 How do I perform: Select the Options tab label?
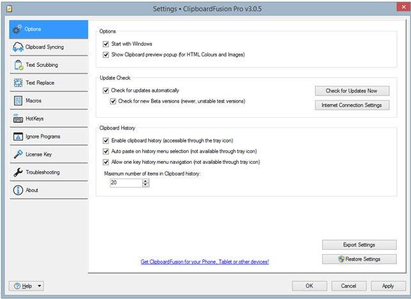[x=33, y=29]
